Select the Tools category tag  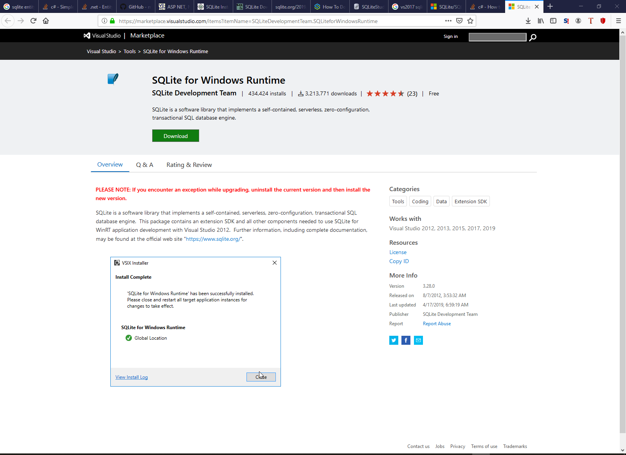pos(398,201)
